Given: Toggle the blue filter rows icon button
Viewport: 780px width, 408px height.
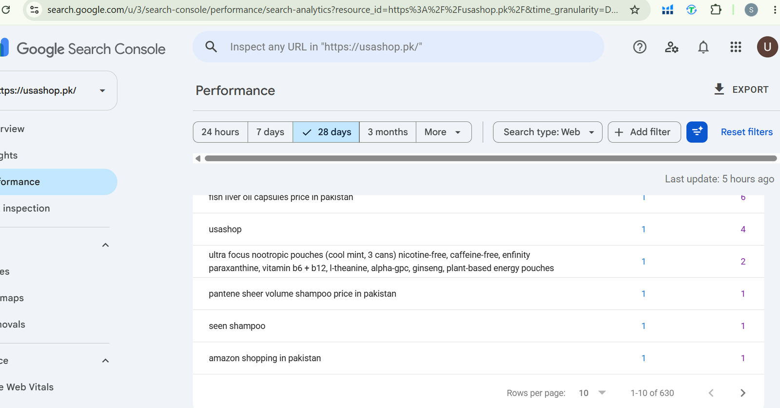Looking at the screenshot, I should 697,132.
